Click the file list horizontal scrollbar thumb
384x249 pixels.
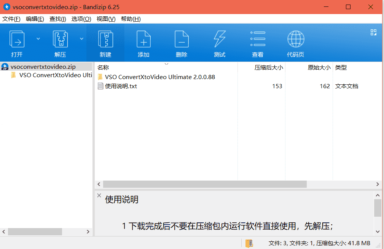[x=205, y=184]
